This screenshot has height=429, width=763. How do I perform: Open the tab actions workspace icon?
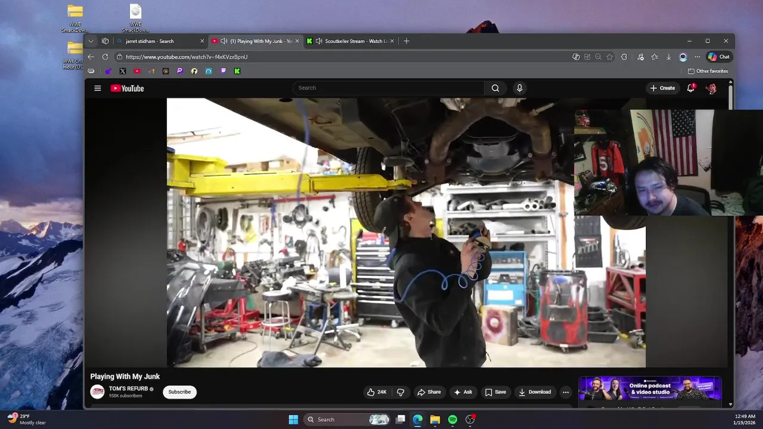click(x=105, y=41)
